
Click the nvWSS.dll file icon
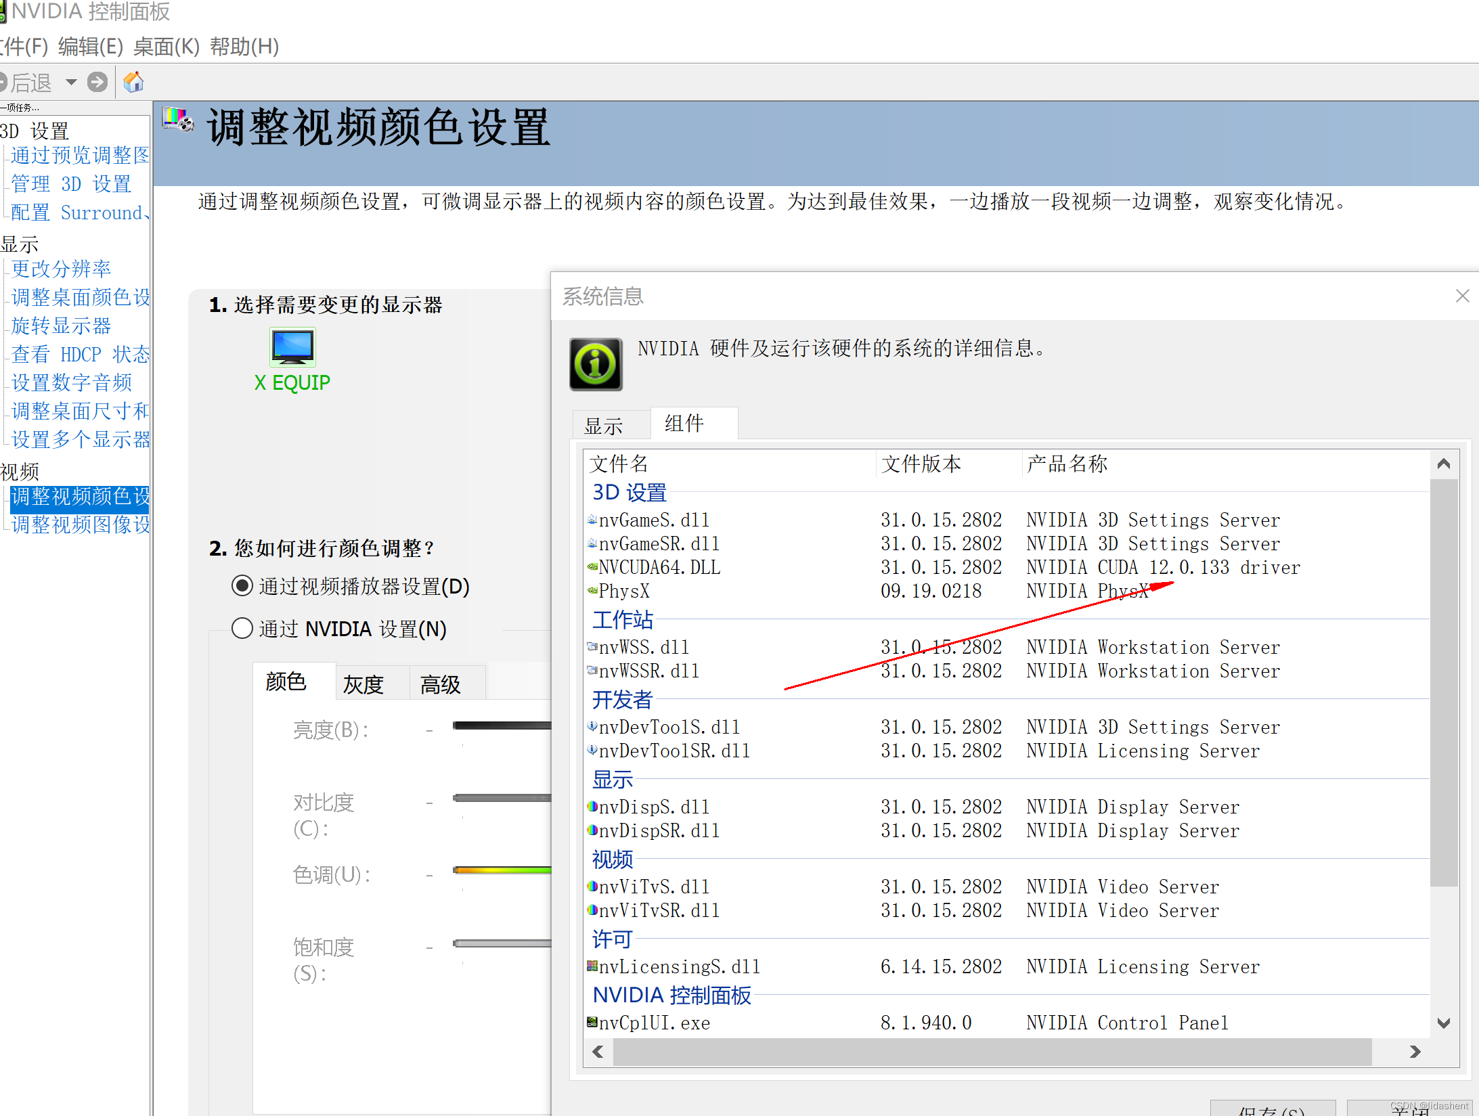(x=592, y=647)
